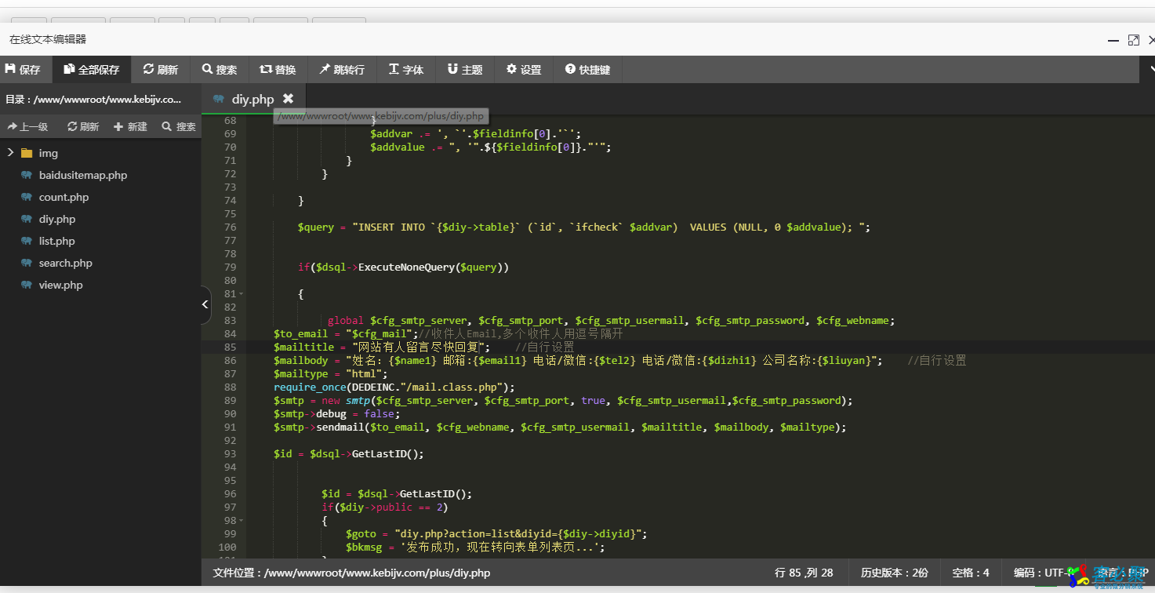The image size is (1155, 593).
Task: Close the diy.php tab with X
Action: tap(288, 99)
